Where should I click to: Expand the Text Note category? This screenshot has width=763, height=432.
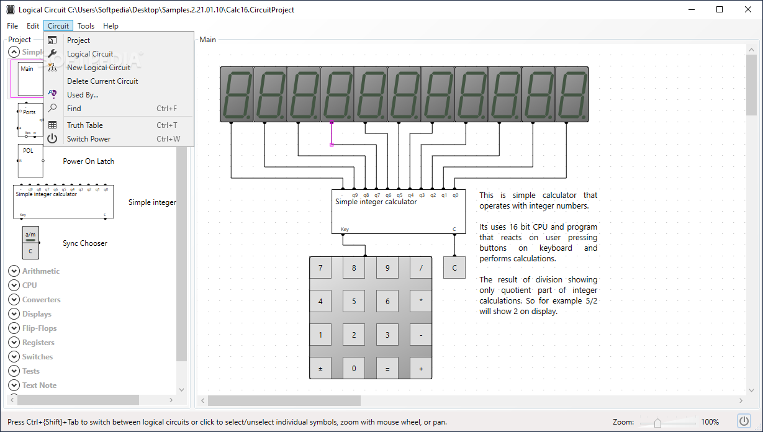pos(14,385)
